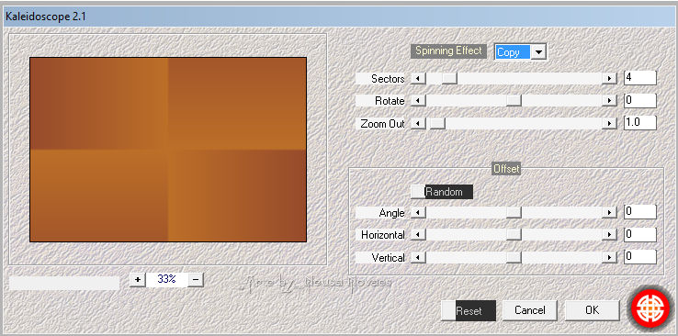Click the Zoom Out slider left arrow
Viewport: 678px width, 336px height.
[418, 124]
